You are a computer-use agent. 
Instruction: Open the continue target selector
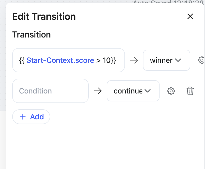(128, 91)
